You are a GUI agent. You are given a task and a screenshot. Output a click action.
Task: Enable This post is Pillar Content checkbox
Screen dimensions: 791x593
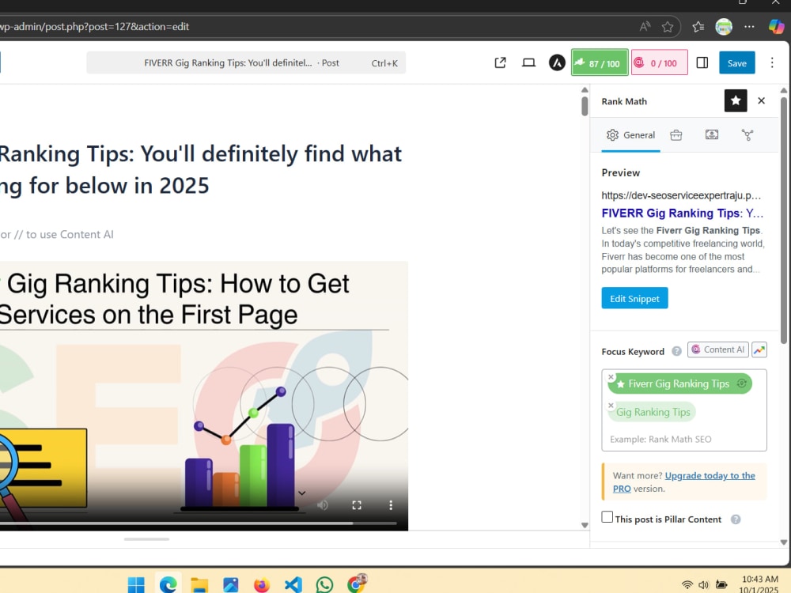coord(607,517)
